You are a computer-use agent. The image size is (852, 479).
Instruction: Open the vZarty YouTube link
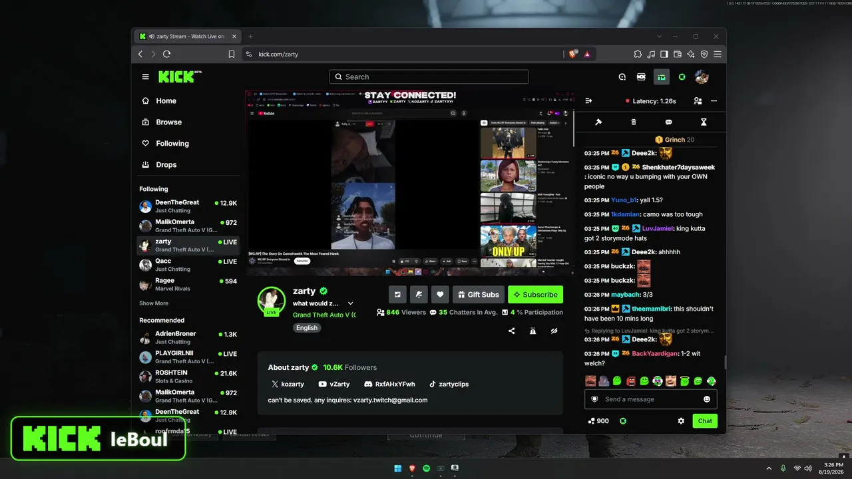(x=334, y=384)
